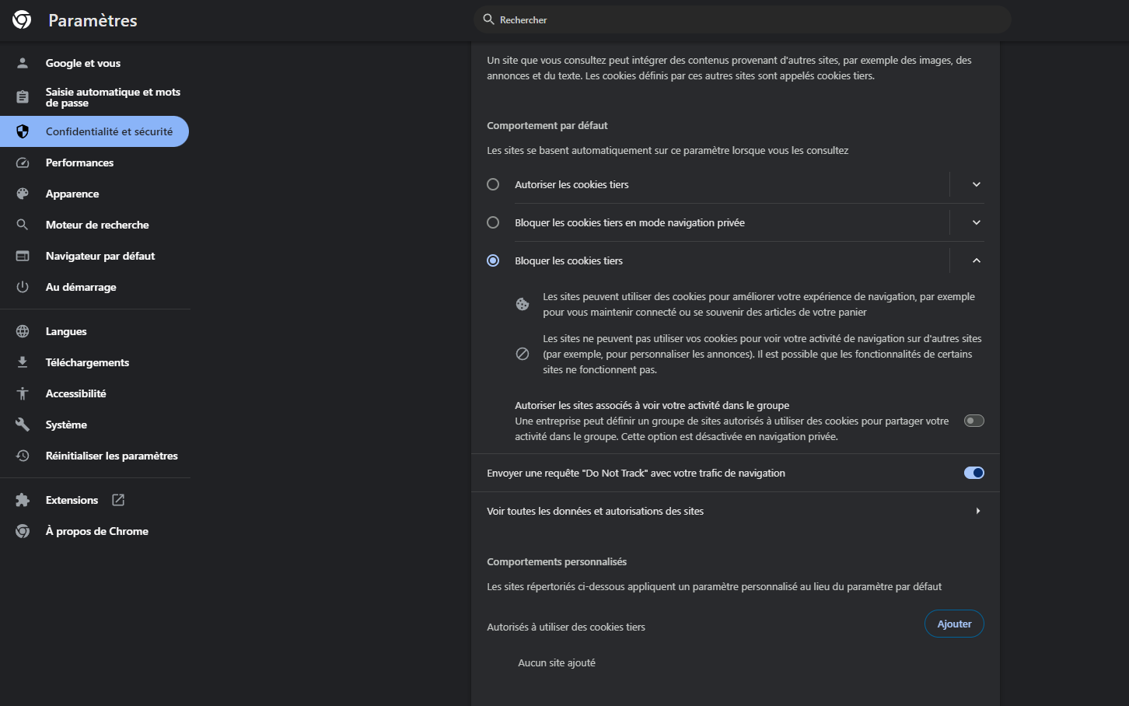Click the Langues globe icon
The height and width of the screenshot is (706, 1129).
pos(23,330)
